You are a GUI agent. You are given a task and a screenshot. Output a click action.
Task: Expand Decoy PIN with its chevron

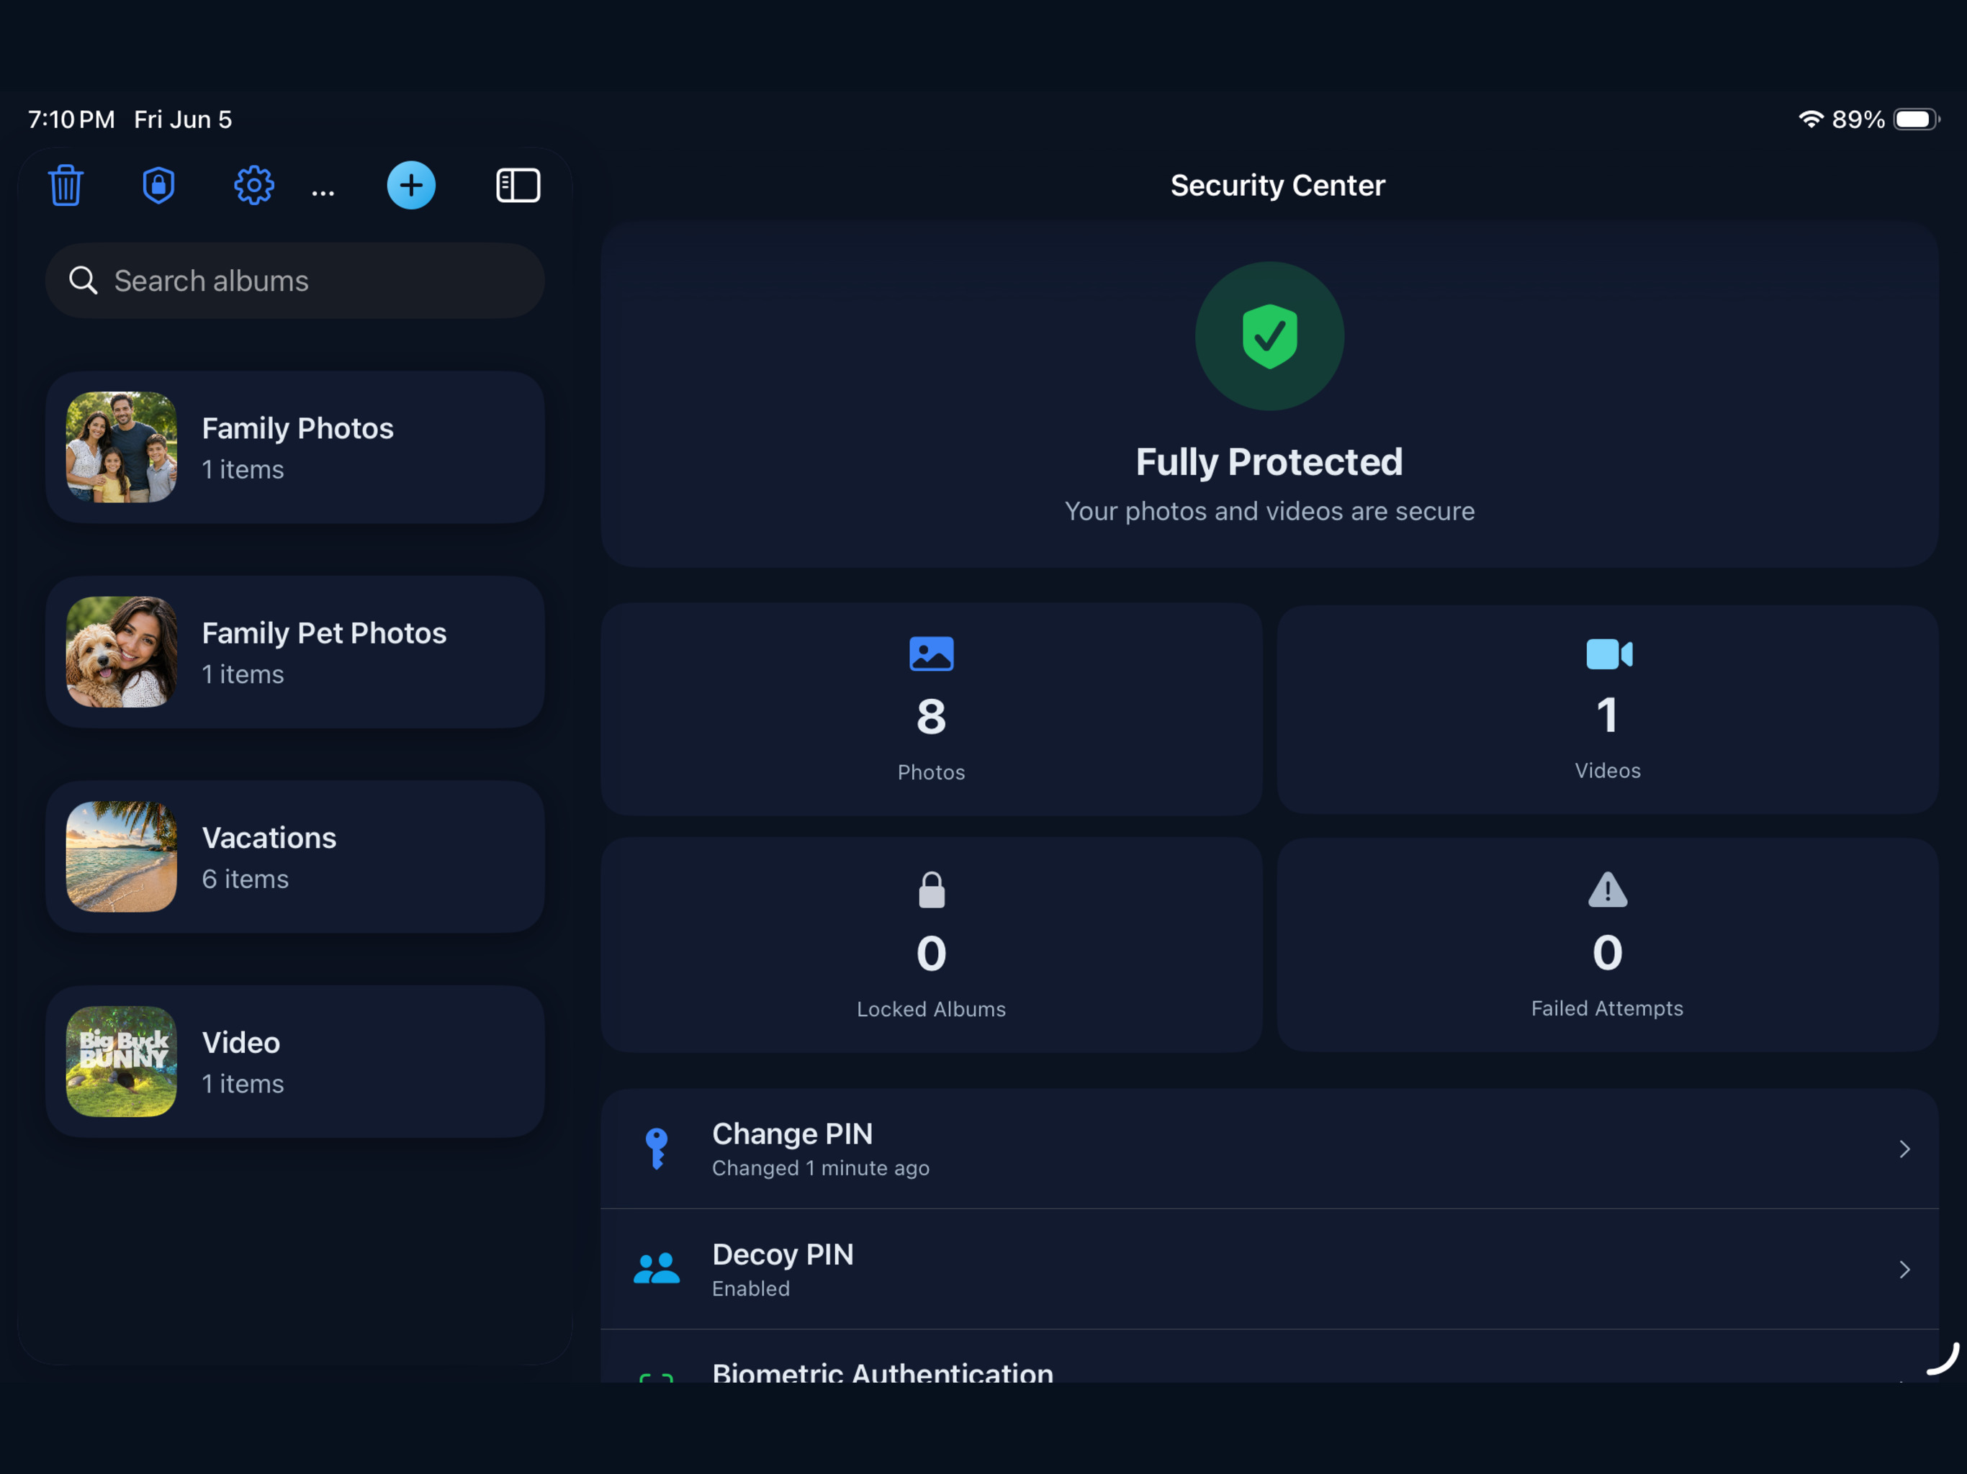1904,1269
